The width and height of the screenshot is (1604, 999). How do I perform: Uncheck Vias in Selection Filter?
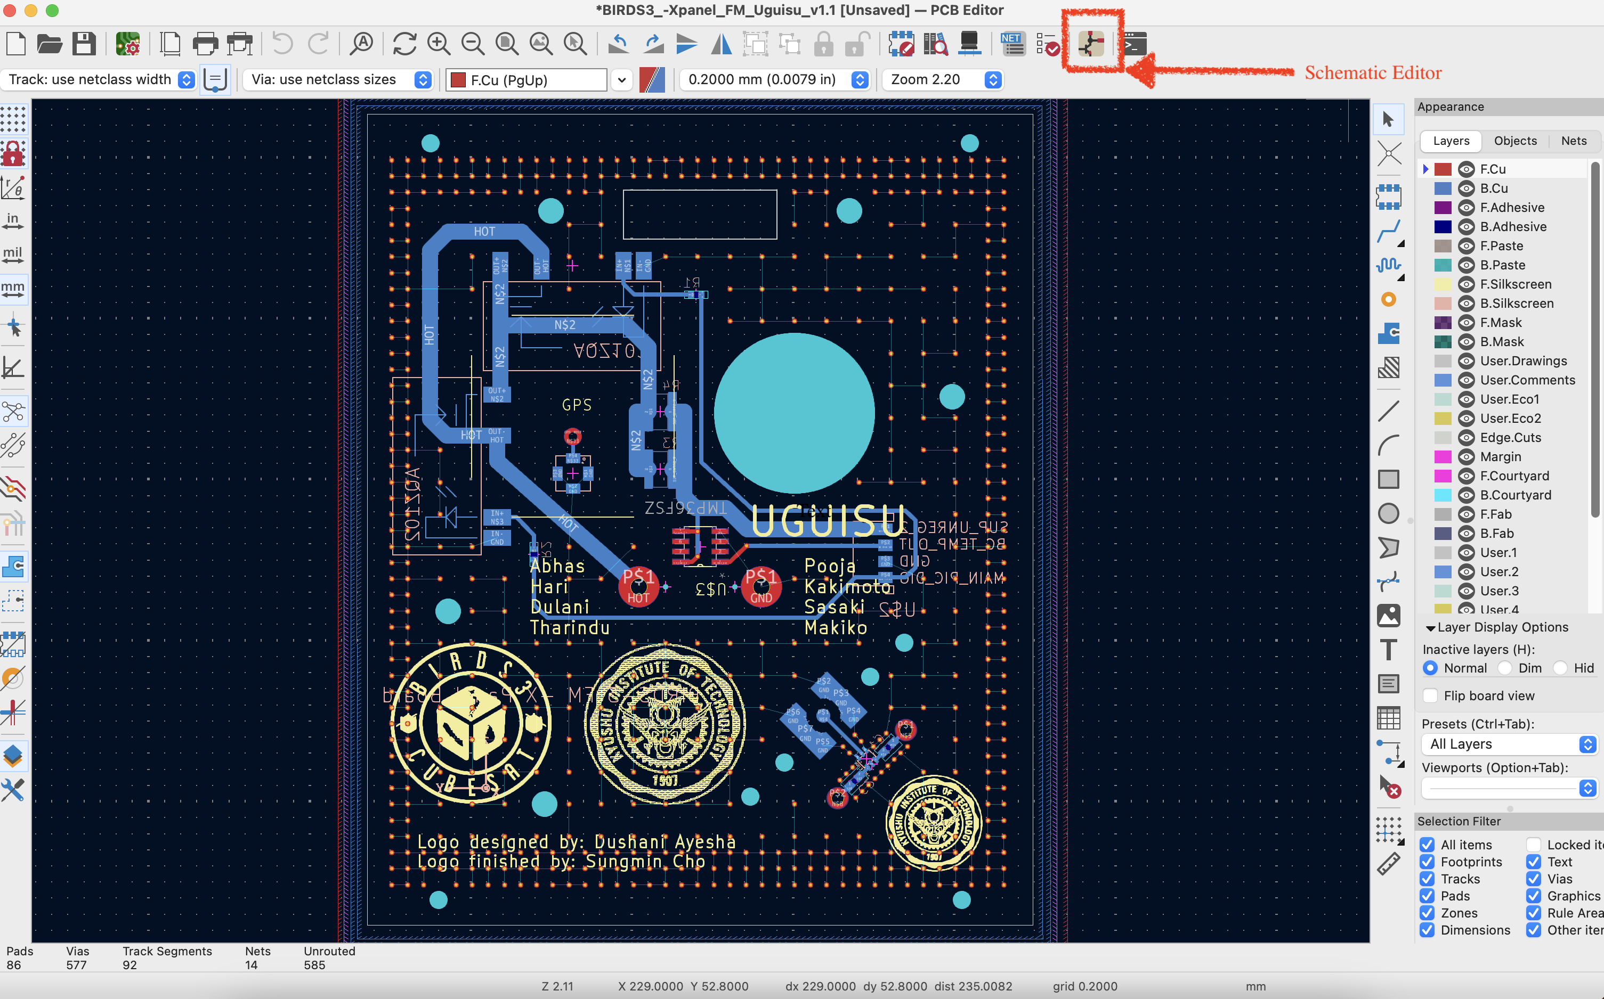click(x=1533, y=879)
